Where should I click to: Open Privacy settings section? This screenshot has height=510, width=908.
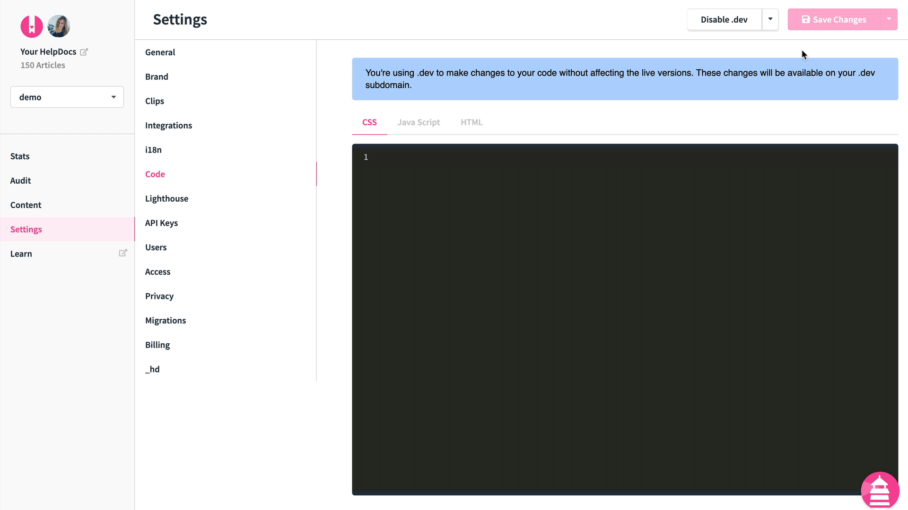159,296
